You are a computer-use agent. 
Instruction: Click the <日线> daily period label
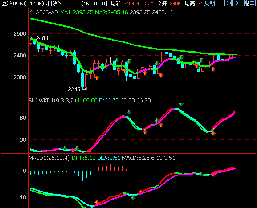53,4
